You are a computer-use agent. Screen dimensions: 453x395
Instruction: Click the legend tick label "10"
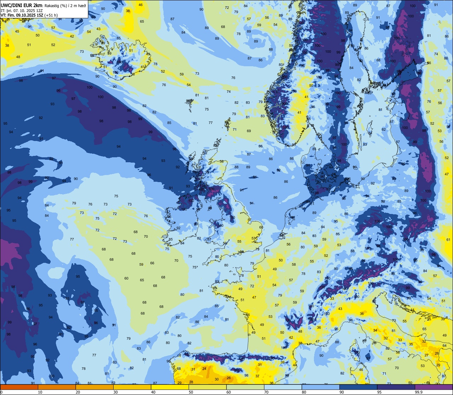click(x=40, y=392)
